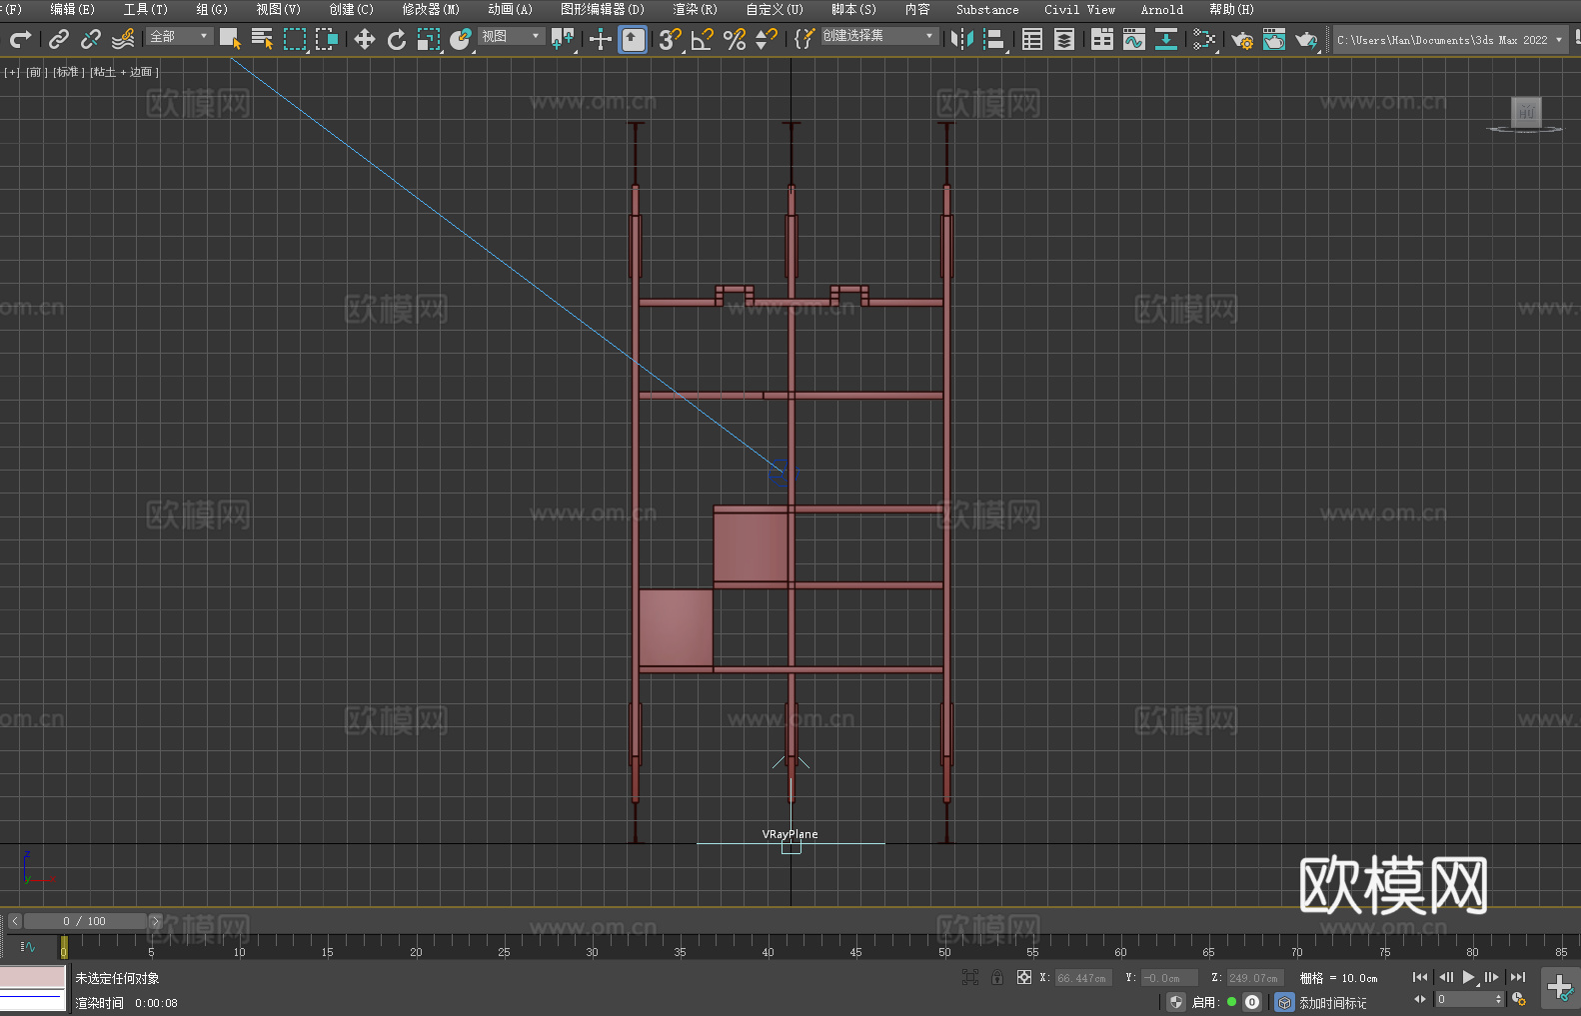Click viewport [+] general label menu
This screenshot has width=1581, height=1016.
click(x=12, y=72)
